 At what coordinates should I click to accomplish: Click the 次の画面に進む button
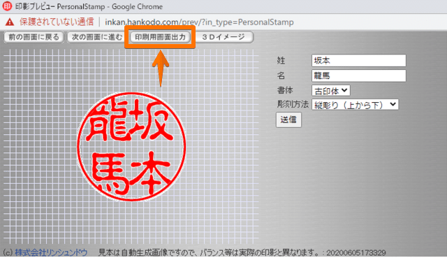coord(96,37)
